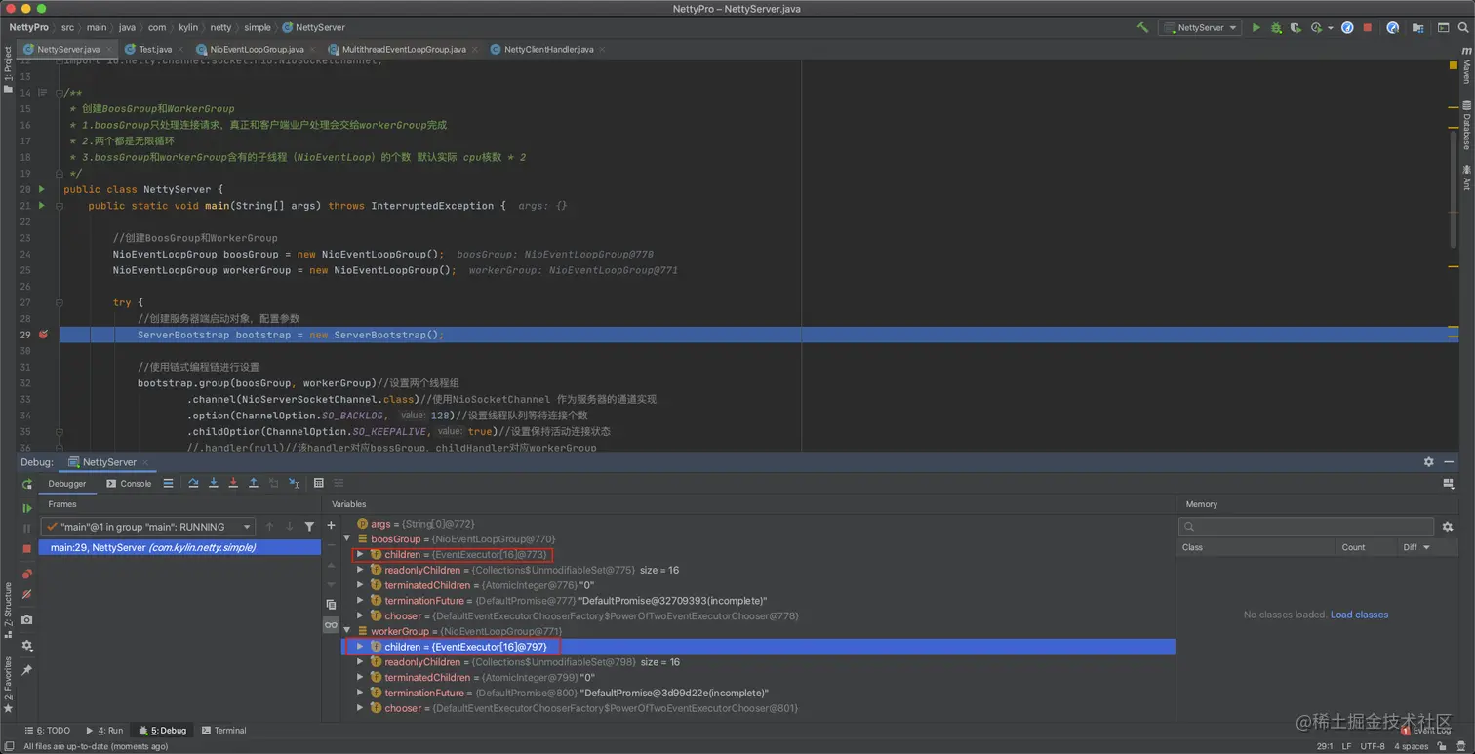This screenshot has height=754, width=1475.
Task: Start debugging with the green bug icon
Action: pos(1276,27)
